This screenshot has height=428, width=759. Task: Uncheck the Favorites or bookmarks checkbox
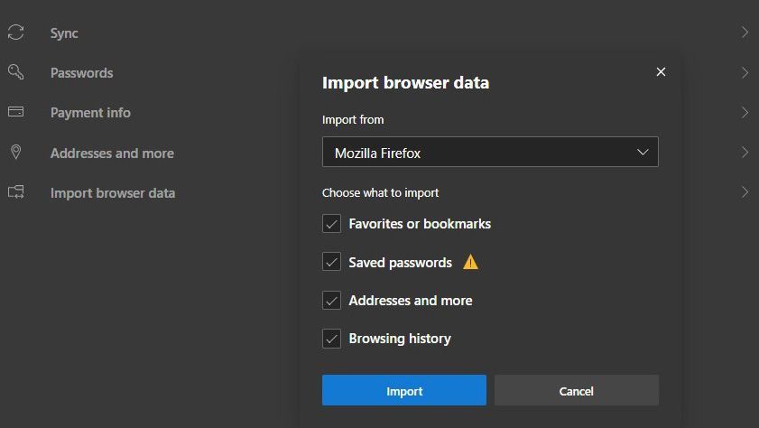coord(331,224)
